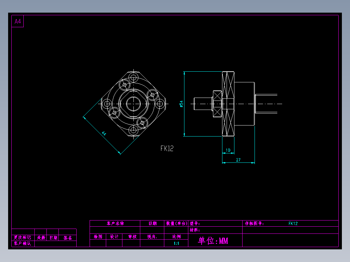Select the 签名 signature cell
350x262 pixels.
[x=68, y=238]
